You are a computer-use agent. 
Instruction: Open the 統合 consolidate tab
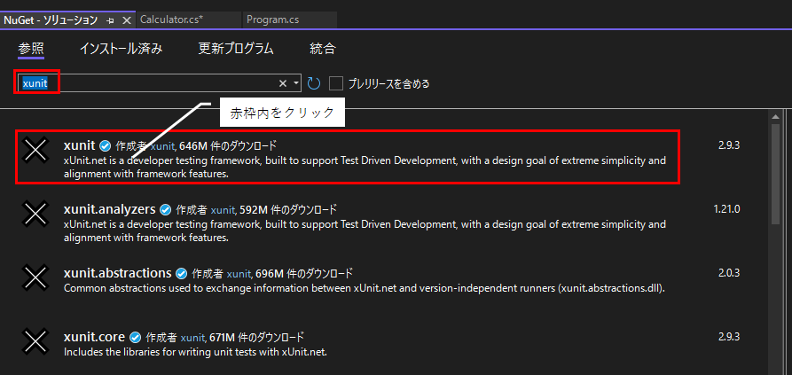pyautogui.click(x=322, y=49)
